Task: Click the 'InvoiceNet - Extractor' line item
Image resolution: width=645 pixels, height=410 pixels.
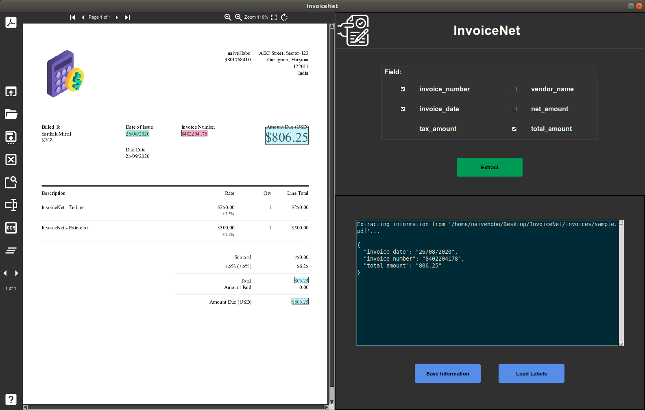Action: [65, 228]
